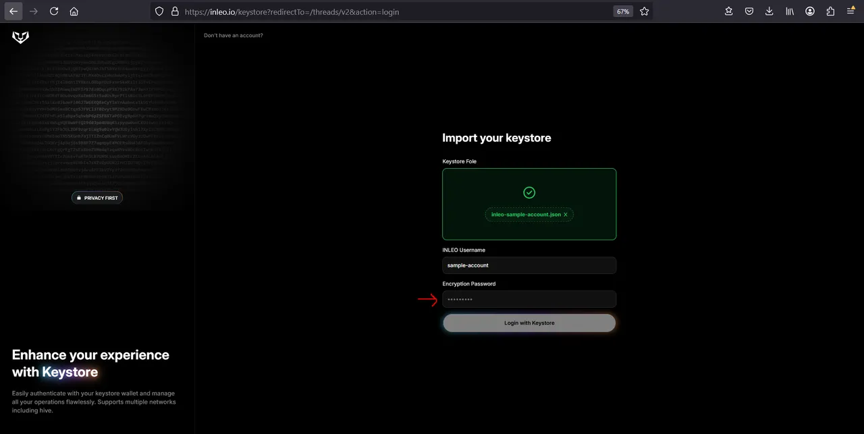
Task: Click the Keystore File label
Action: [460, 161]
